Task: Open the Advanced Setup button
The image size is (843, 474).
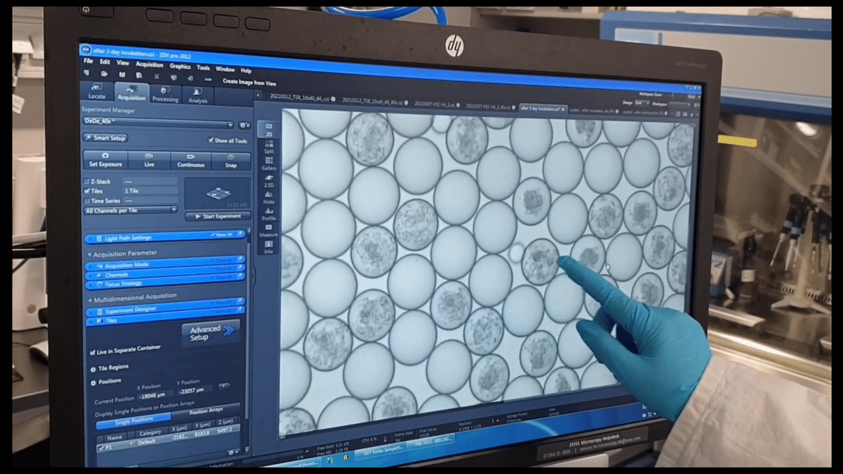Action: pos(210,332)
